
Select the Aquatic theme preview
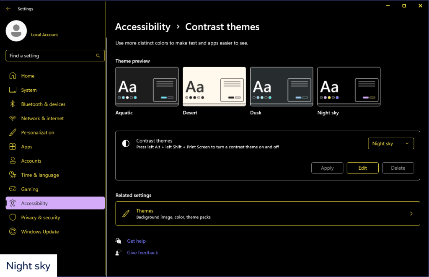[x=147, y=86]
